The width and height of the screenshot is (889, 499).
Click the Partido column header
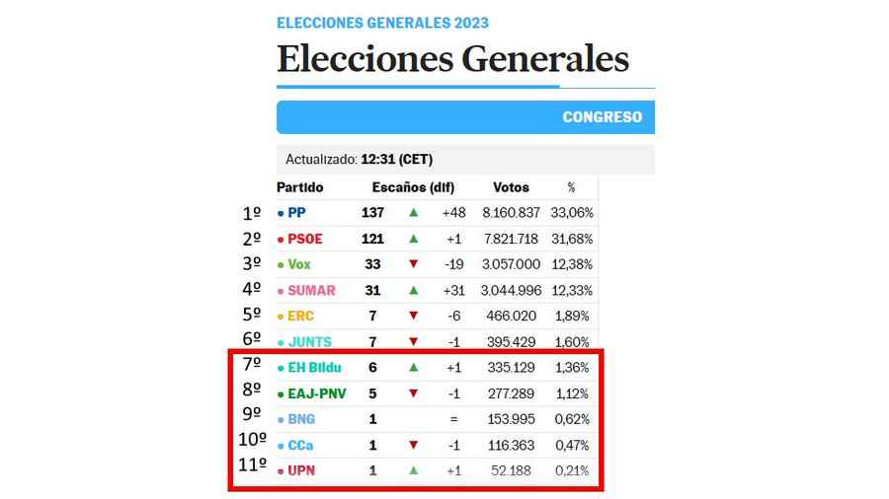pyautogui.click(x=300, y=187)
